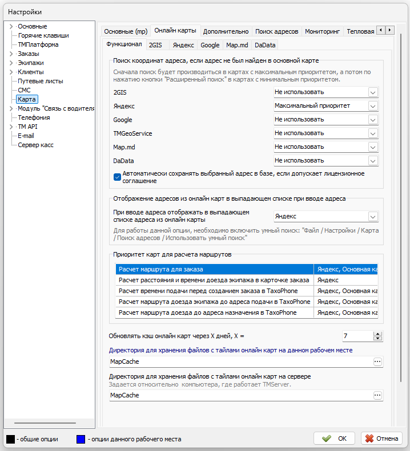Select Сервер касс in settings tree

pyautogui.click(x=35, y=145)
